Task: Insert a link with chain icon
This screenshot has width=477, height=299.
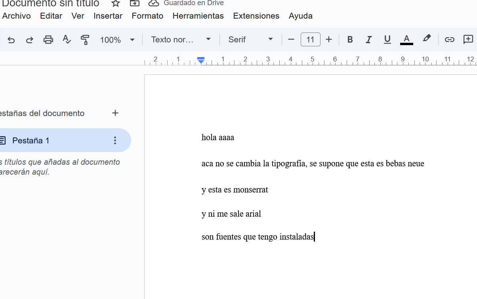Action: (x=449, y=40)
